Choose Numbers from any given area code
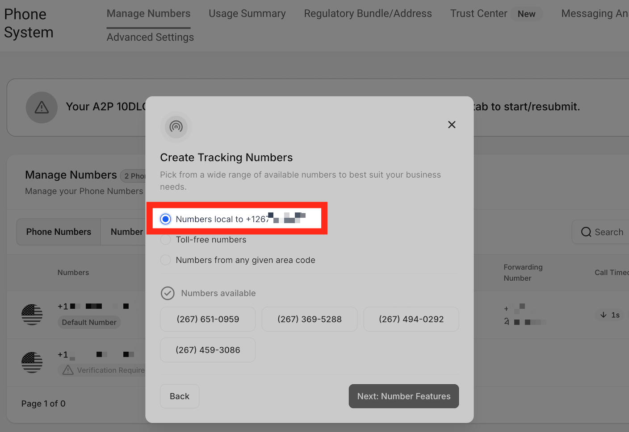Image resolution: width=629 pixels, height=432 pixels. click(165, 260)
